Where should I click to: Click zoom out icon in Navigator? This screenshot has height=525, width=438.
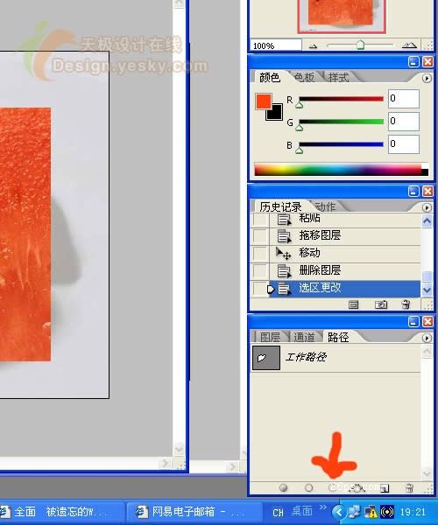(x=313, y=45)
